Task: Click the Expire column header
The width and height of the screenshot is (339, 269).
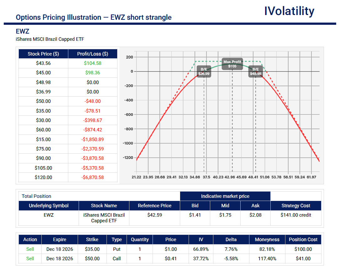Action: [60, 240]
